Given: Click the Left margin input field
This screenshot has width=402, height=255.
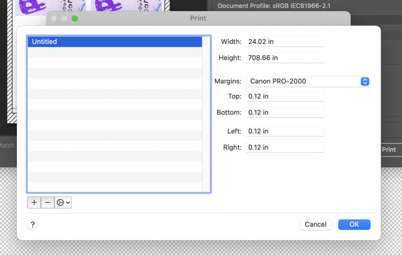Looking at the screenshot, I should coord(285,131).
